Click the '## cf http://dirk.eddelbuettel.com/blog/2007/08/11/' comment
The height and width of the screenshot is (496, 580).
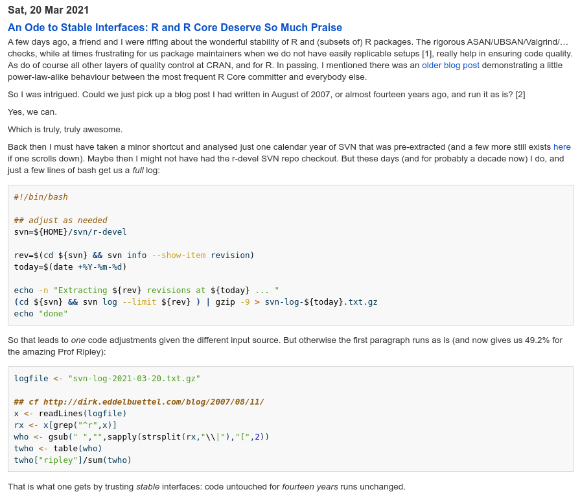(139, 402)
